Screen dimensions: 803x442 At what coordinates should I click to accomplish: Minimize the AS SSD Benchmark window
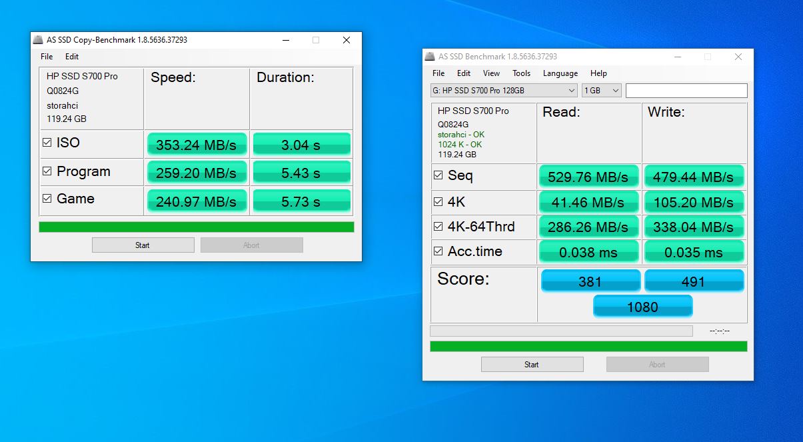tap(676, 57)
